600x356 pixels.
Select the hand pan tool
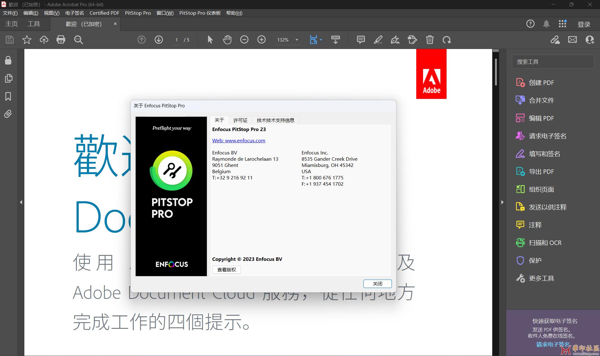[227, 40]
